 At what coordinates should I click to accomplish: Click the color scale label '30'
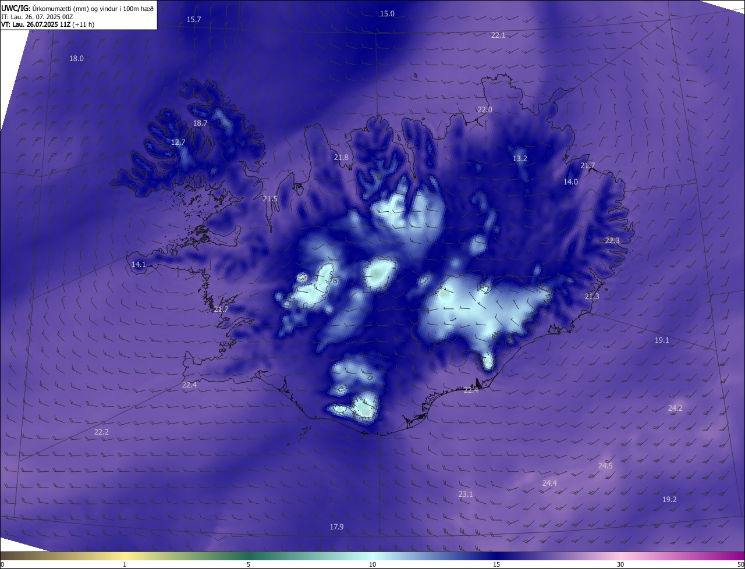pyautogui.click(x=620, y=564)
